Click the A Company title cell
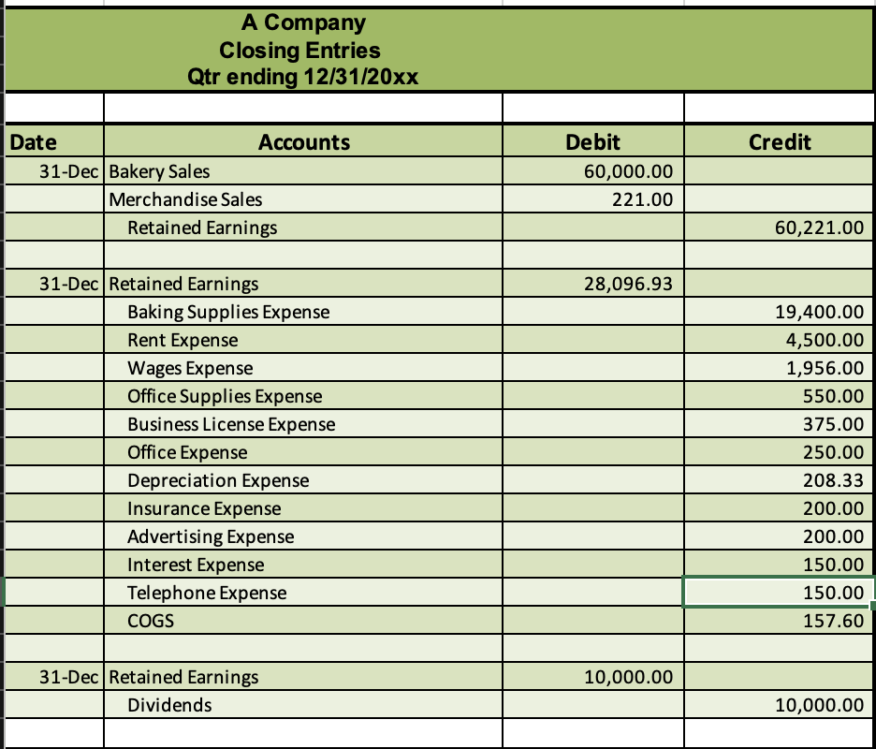 point(303,22)
